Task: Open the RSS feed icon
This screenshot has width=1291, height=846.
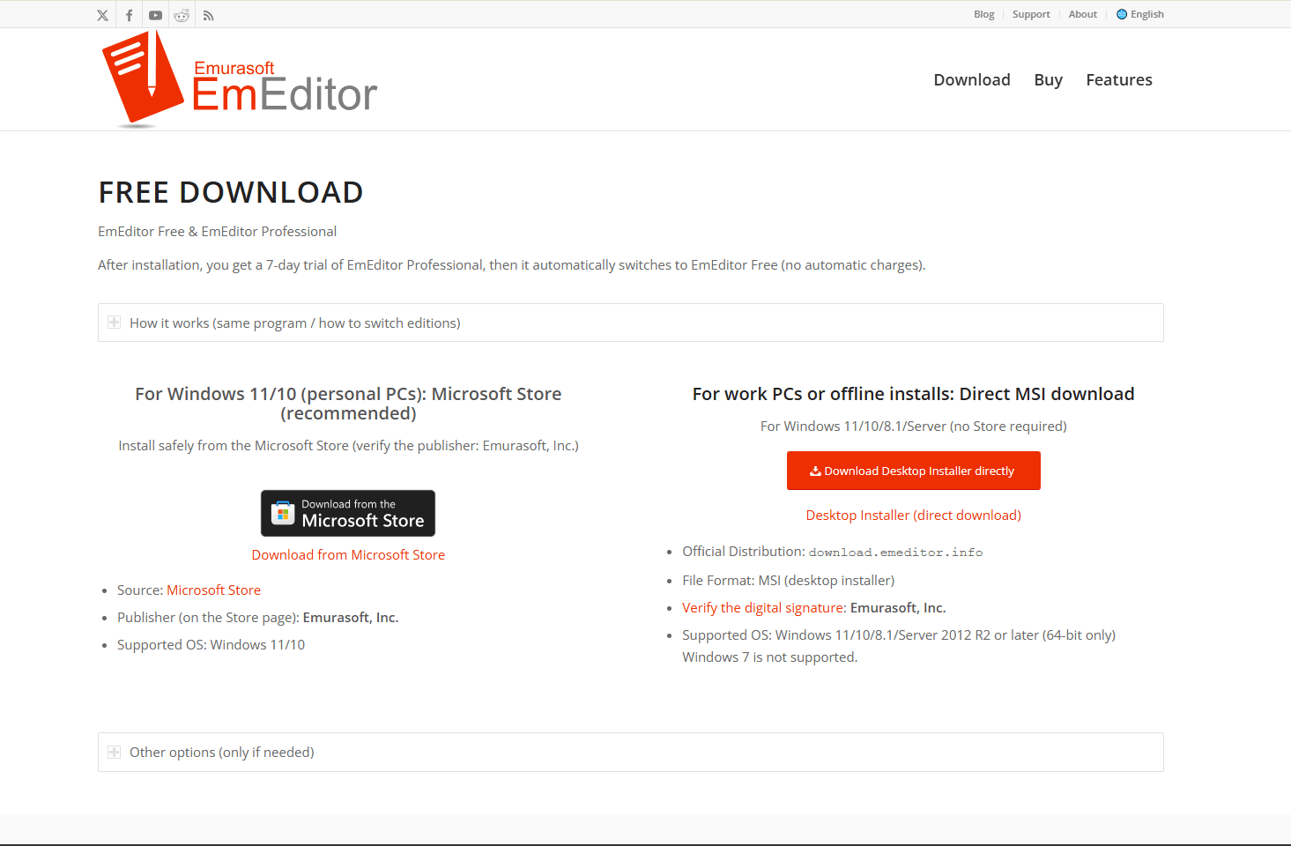Action: coord(208,15)
